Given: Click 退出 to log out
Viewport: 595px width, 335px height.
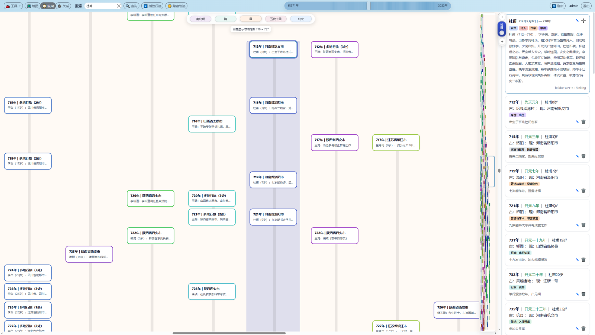Looking at the screenshot, I should [x=586, y=6].
